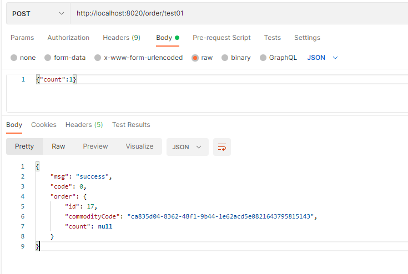The height and width of the screenshot is (274, 408).
Task: Open the response JSON format dropdown
Action: (x=187, y=147)
